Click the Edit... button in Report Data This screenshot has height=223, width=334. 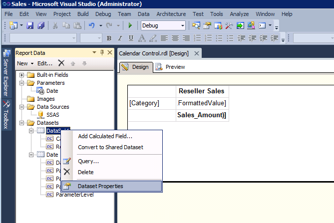44,63
